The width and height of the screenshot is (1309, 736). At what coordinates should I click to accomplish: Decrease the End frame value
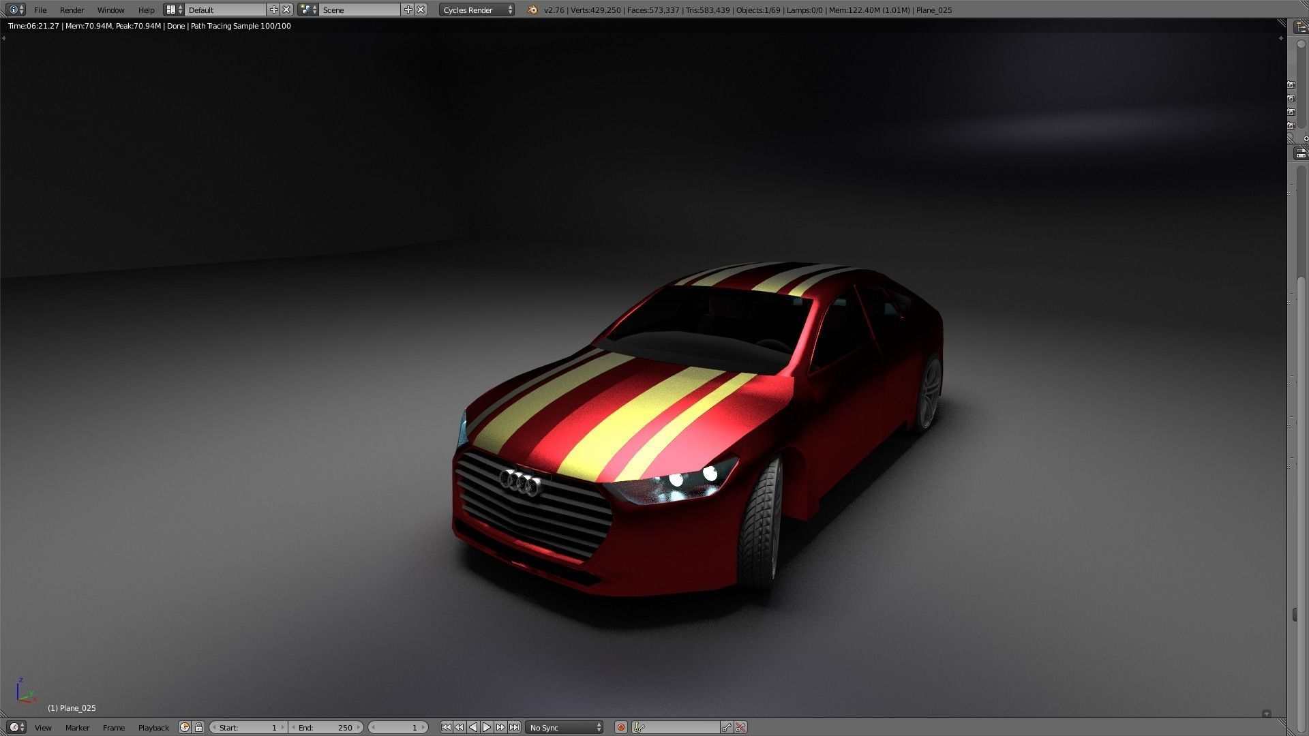294,727
